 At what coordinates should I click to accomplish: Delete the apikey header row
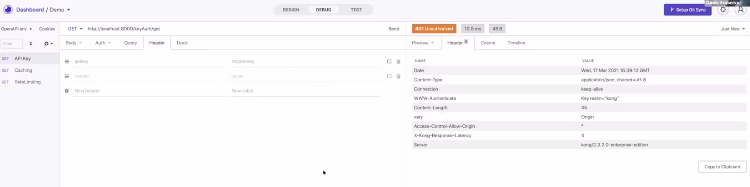(x=398, y=62)
